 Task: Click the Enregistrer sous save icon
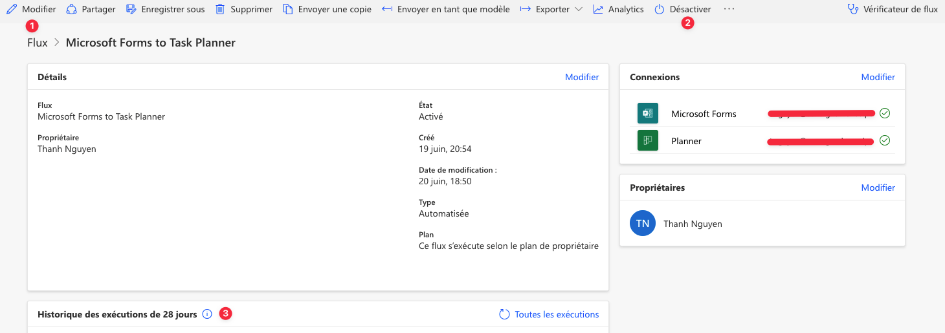(x=131, y=10)
